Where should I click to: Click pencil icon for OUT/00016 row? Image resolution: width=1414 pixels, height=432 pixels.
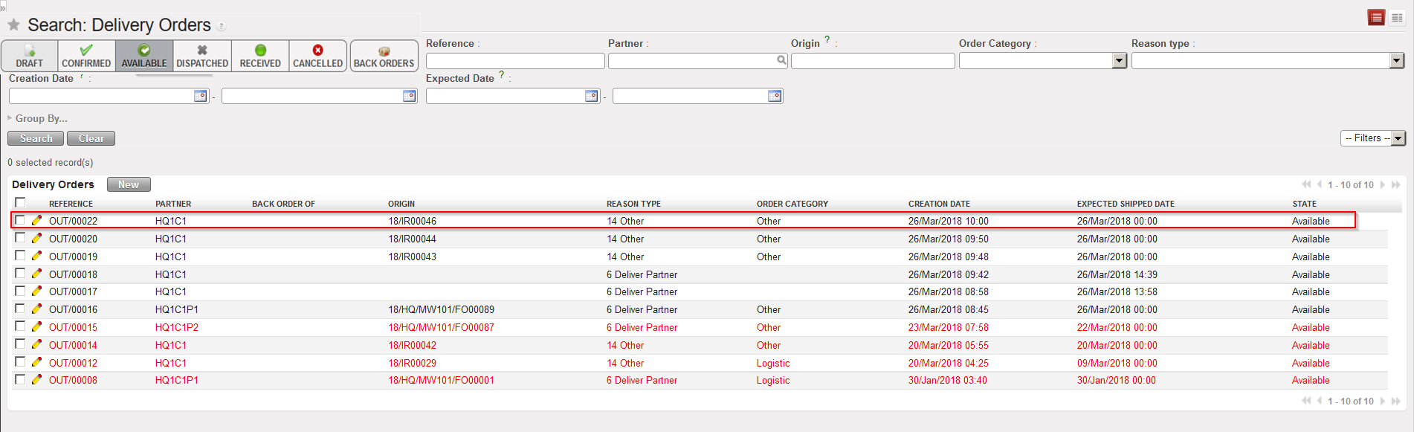(x=36, y=309)
